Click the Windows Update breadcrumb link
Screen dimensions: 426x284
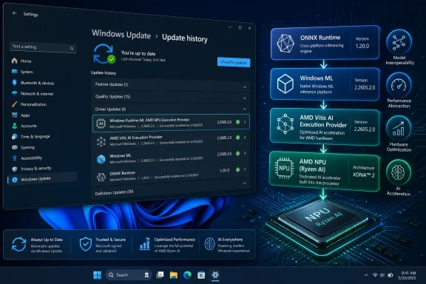(x=121, y=34)
